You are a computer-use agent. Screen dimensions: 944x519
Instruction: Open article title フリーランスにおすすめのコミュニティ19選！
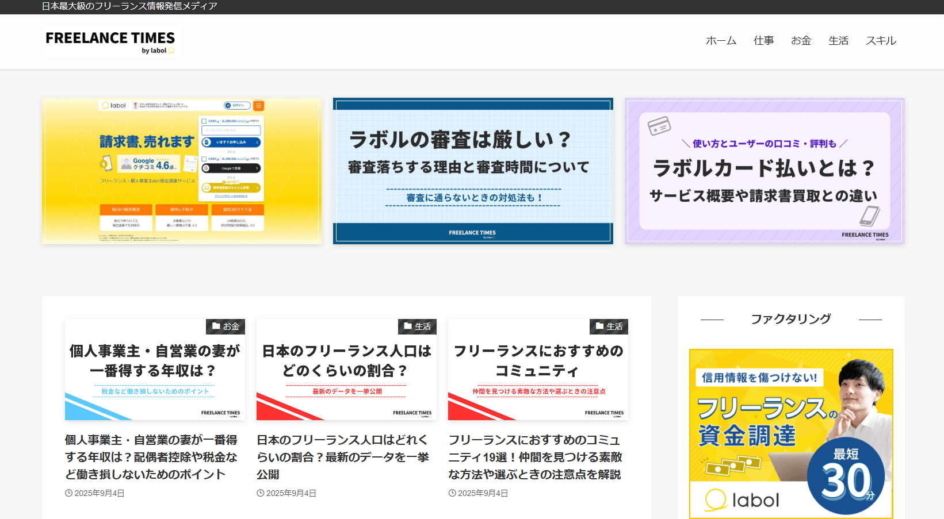pos(536,457)
